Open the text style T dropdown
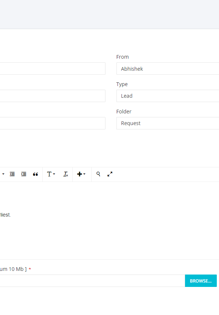219x315 pixels. (51, 174)
